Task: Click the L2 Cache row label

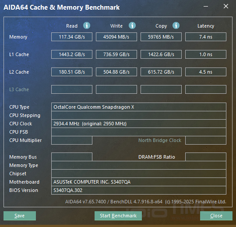Action: pos(19,72)
